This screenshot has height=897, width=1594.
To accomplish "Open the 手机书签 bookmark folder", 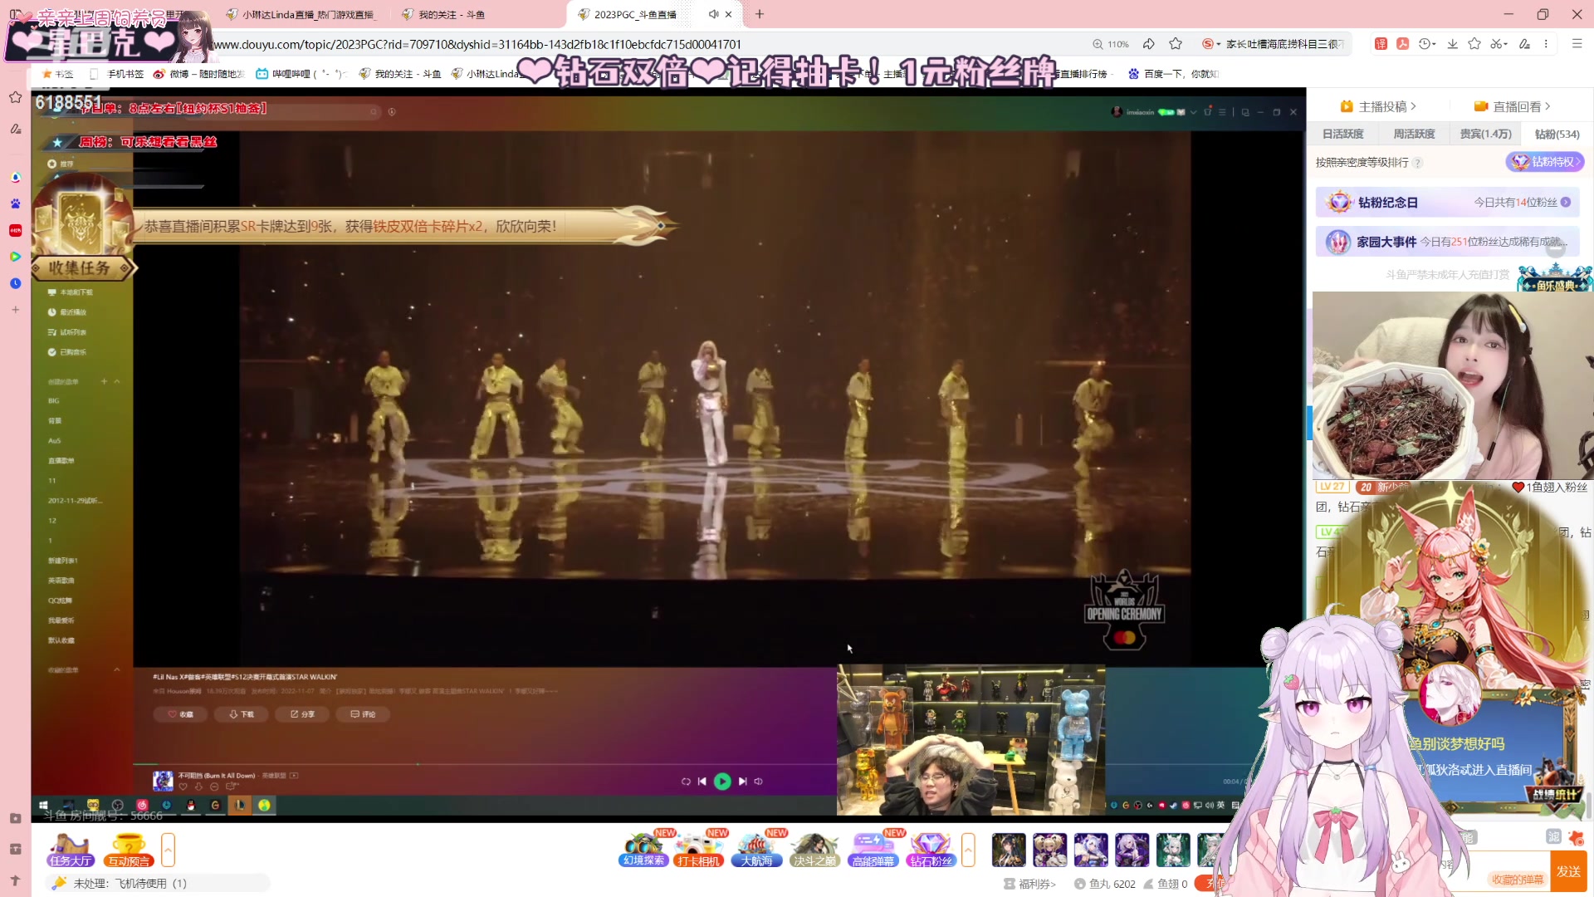I will pos(117,74).
